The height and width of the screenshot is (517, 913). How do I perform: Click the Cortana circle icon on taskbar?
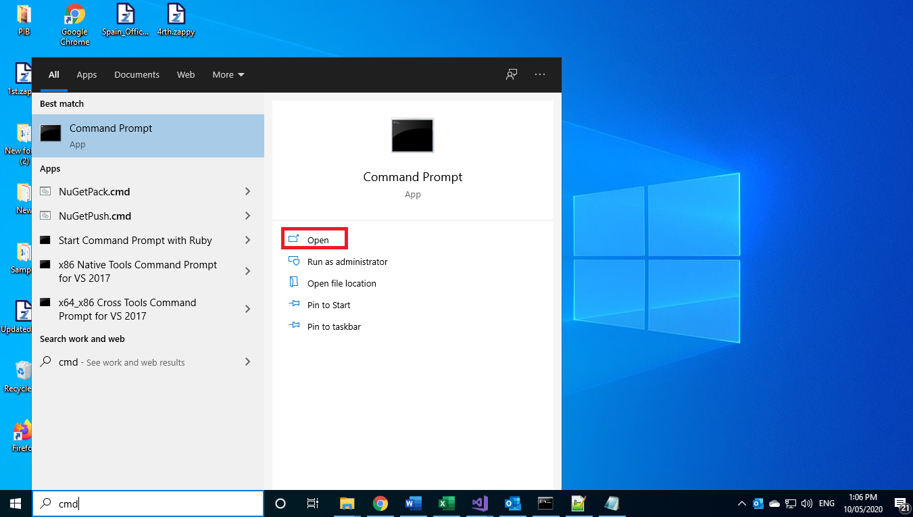click(280, 503)
